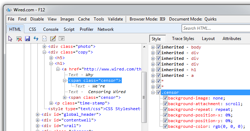Uncheck the background-color rgb(0, 0, 0) checkbox
Image resolution: width=250 pixels, height=131 pixels.
pos(165,126)
